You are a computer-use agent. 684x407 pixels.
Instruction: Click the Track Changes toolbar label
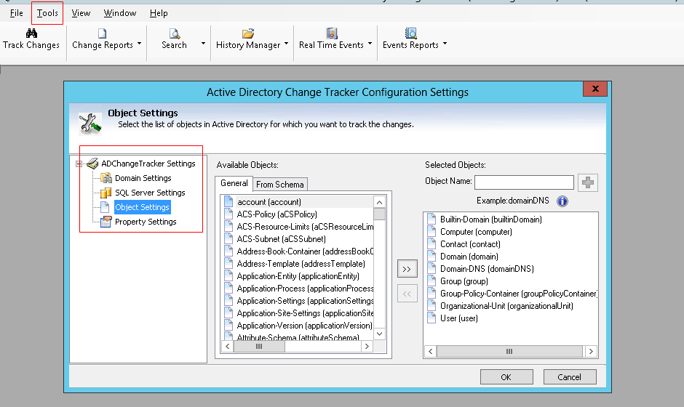click(31, 45)
